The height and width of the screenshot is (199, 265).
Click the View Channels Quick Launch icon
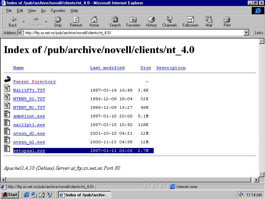point(49,195)
